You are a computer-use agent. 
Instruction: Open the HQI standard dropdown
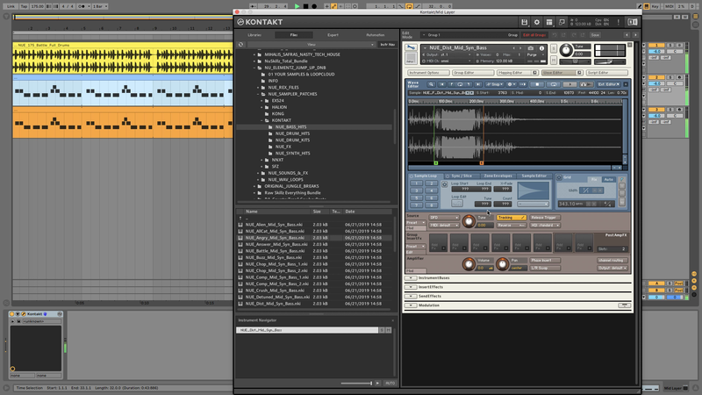[544, 226]
